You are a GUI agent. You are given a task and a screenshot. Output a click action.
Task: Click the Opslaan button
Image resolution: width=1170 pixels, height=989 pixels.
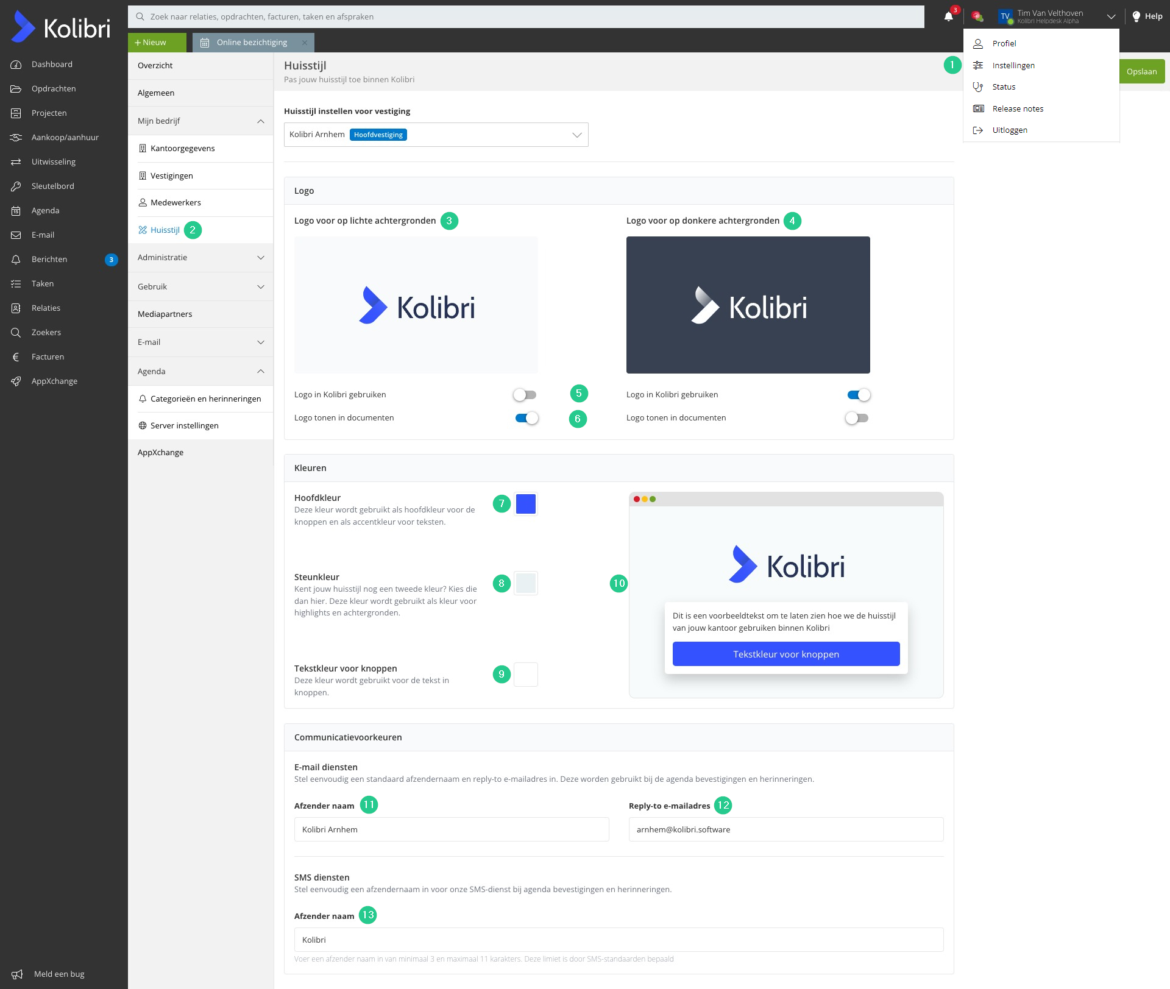pos(1142,71)
